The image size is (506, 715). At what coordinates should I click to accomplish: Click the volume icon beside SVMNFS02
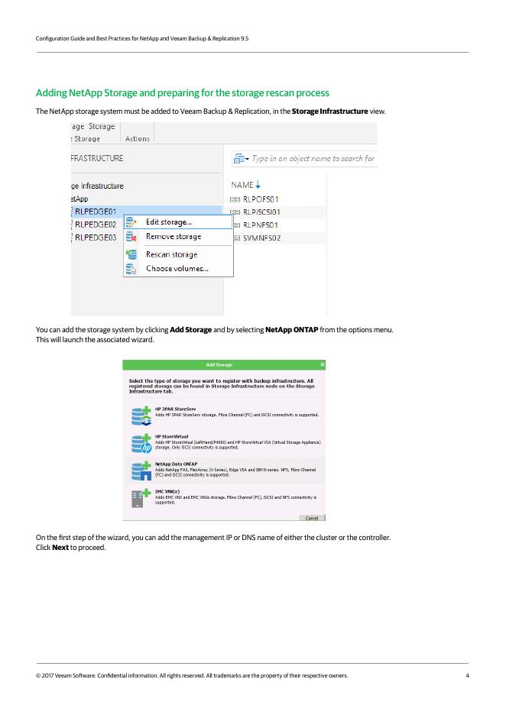pos(237,238)
